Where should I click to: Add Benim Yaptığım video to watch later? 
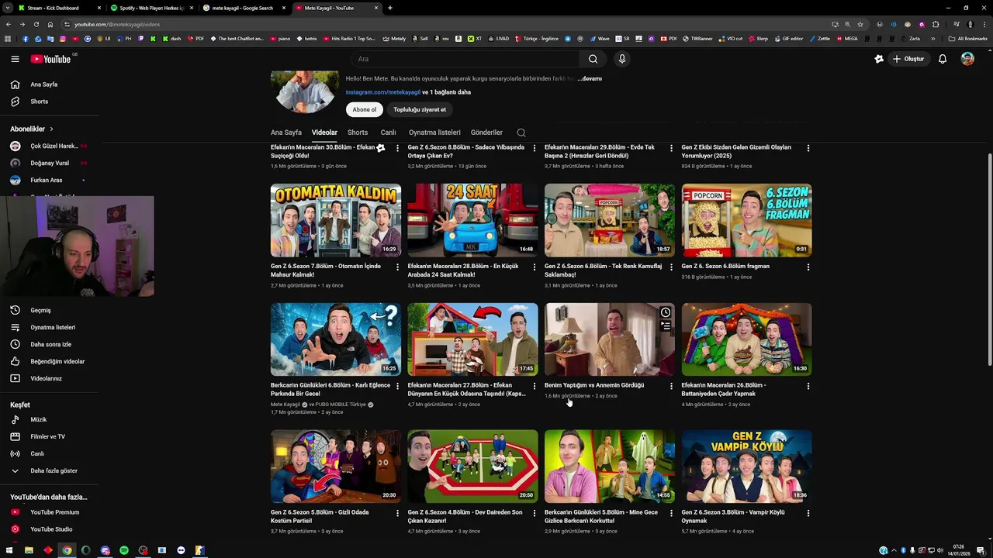click(x=665, y=312)
